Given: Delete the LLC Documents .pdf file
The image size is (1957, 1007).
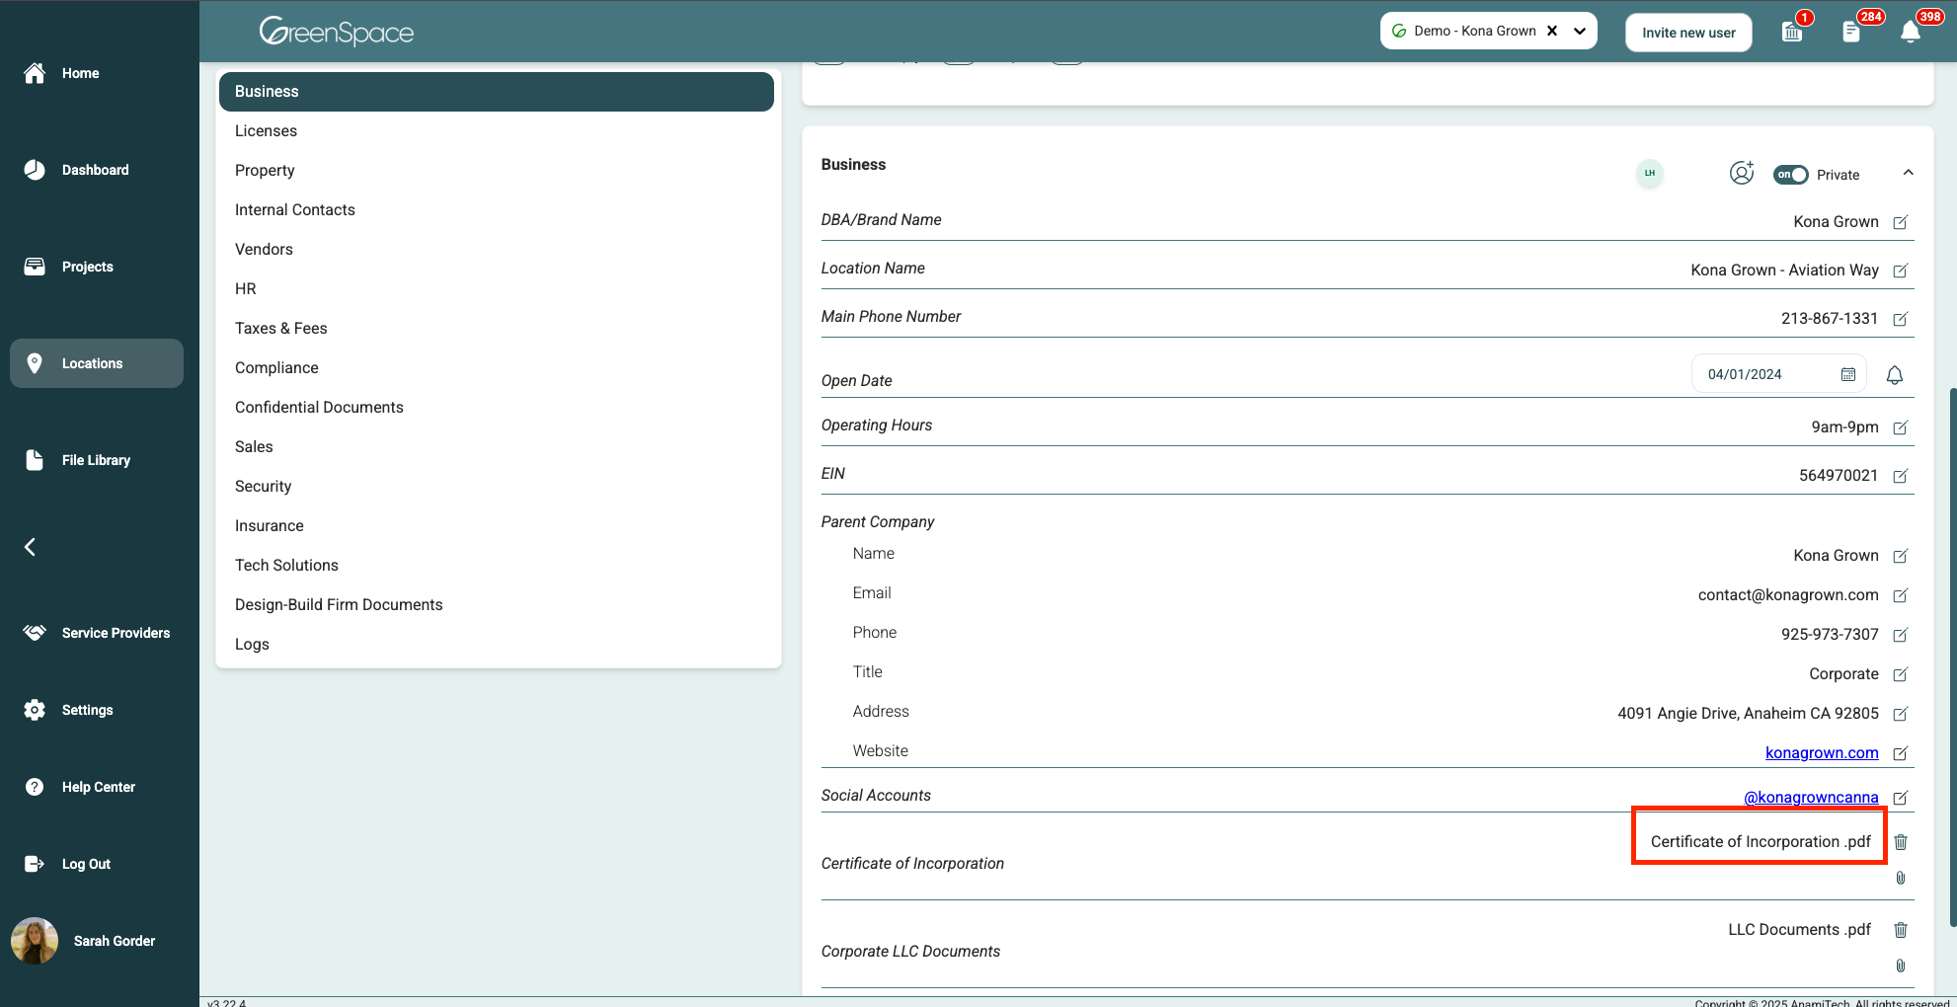Looking at the screenshot, I should tap(1901, 930).
